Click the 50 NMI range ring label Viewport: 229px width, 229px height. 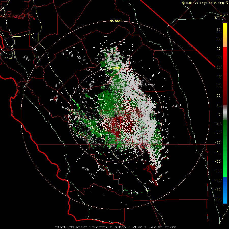pos(115,68)
